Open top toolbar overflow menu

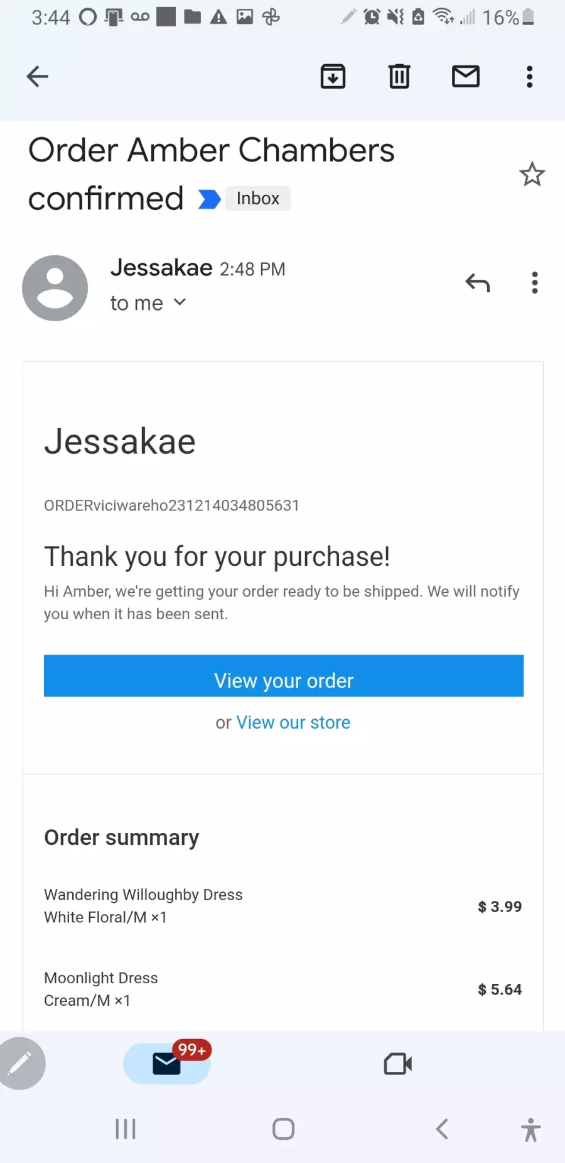click(530, 77)
